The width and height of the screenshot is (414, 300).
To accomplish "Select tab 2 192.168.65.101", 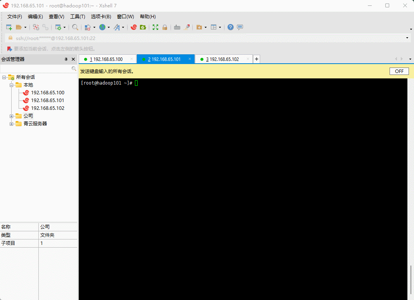I will point(166,59).
